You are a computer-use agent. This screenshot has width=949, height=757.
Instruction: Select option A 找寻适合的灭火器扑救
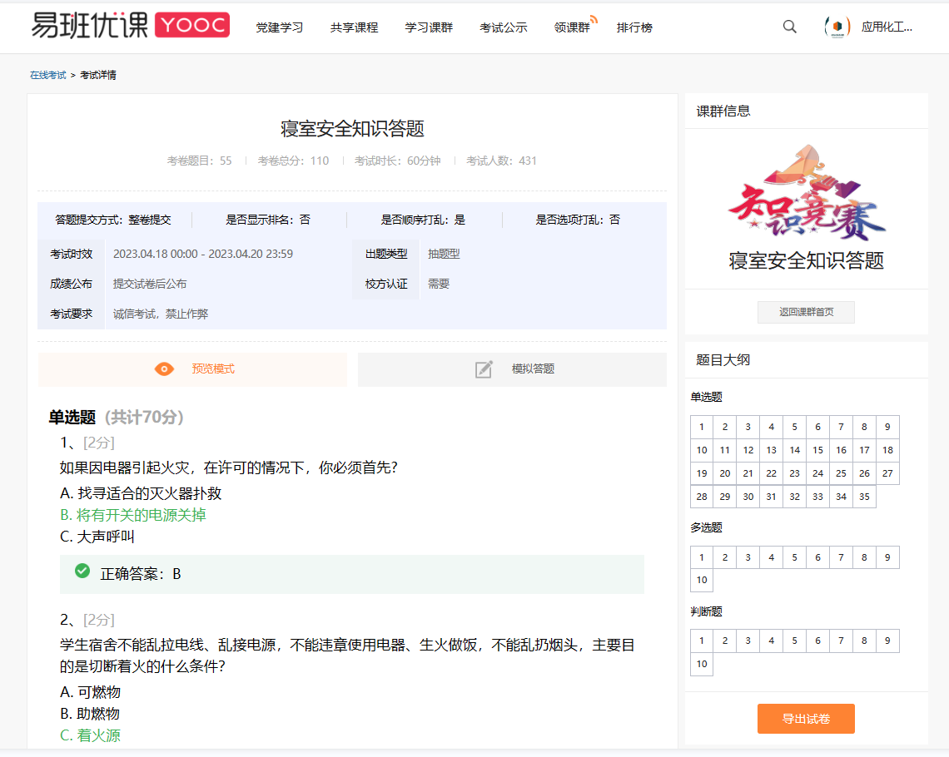(141, 493)
